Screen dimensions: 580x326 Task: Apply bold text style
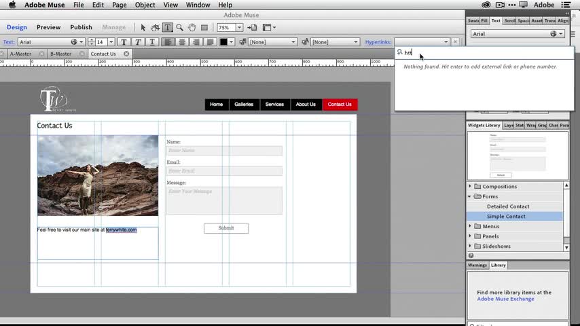pos(124,42)
